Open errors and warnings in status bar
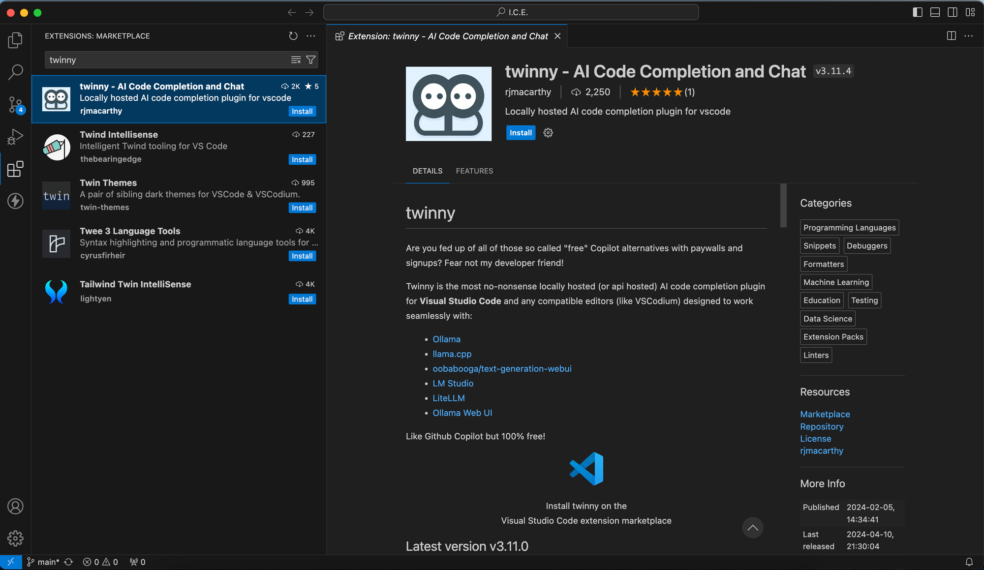Image resolution: width=984 pixels, height=570 pixels. pos(100,562)
